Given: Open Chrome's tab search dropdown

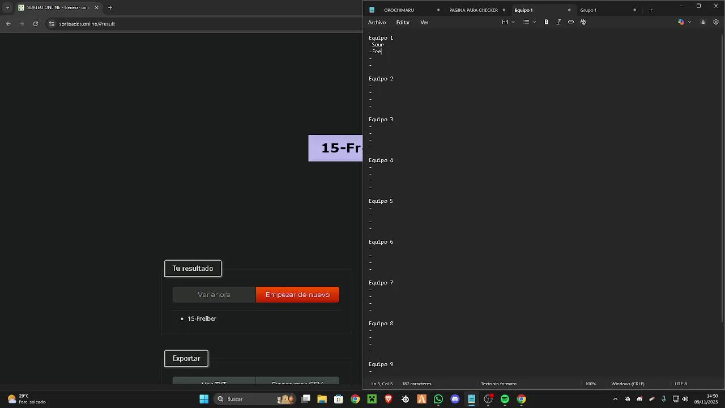Looking at the screenshot, I should (x=7, y=8).
